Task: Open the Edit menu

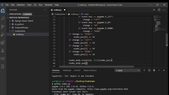Action: click(12, 5)
